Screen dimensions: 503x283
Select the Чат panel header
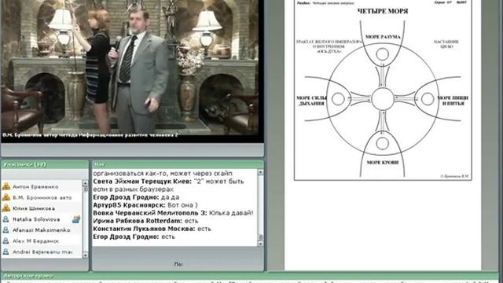point(178,164)
